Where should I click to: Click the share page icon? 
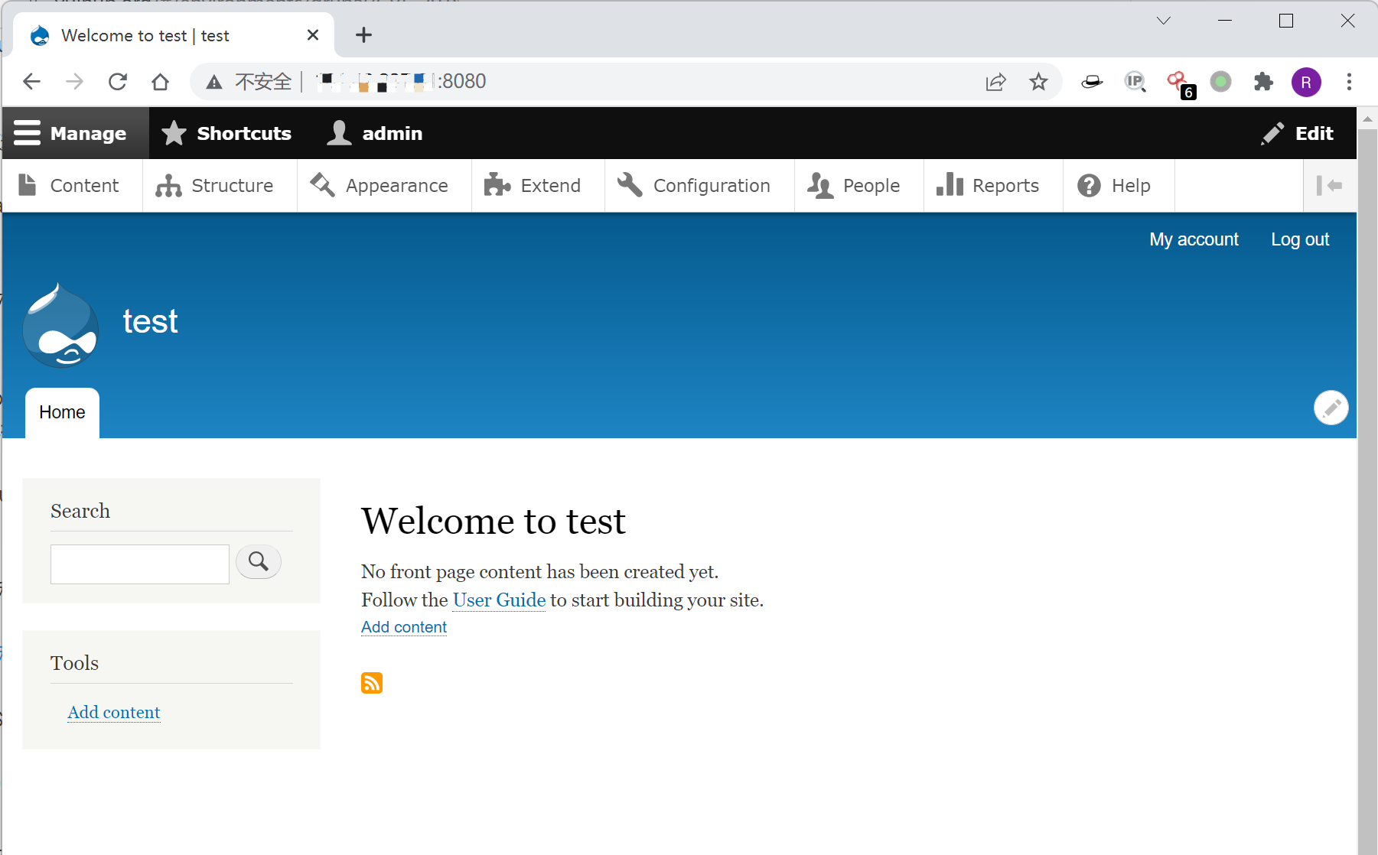pos(995,82)
